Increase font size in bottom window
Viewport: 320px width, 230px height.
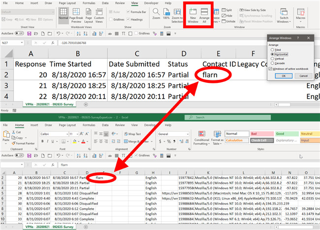click(x=81, y=134)
